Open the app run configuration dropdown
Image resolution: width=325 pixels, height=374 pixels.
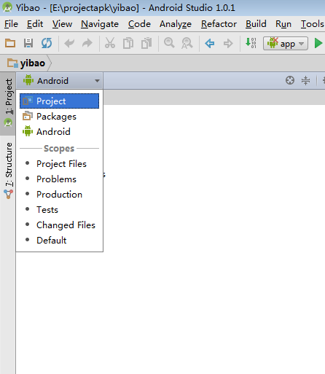click(x=286, y=44)
